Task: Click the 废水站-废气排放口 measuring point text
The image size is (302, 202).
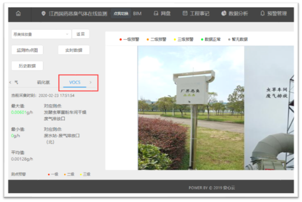Action: coord(62,136)
